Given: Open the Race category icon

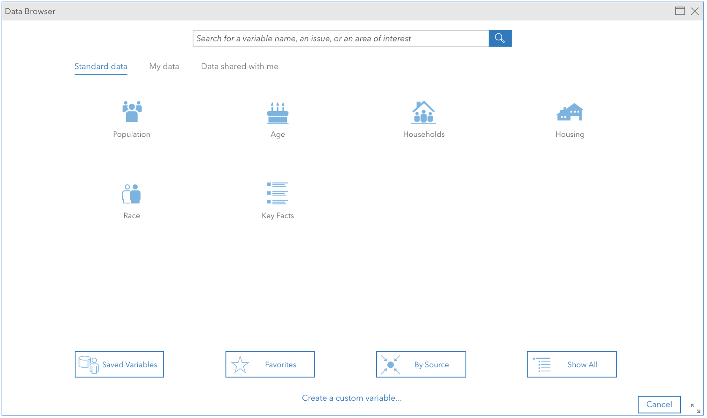Looking at the screenshot, I should [131, 194].
